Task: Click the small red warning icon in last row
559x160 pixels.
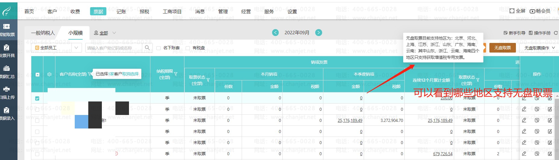Action: (x=116, y=154)
